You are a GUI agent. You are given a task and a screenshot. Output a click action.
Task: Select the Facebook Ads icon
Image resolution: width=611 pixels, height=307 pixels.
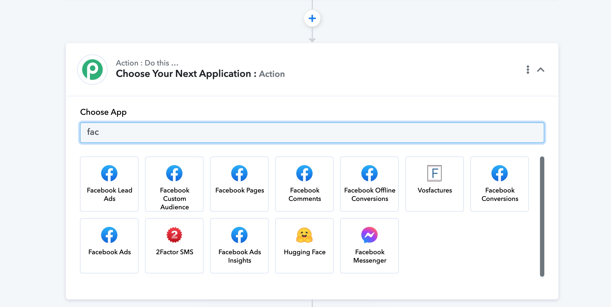(109, 235)
